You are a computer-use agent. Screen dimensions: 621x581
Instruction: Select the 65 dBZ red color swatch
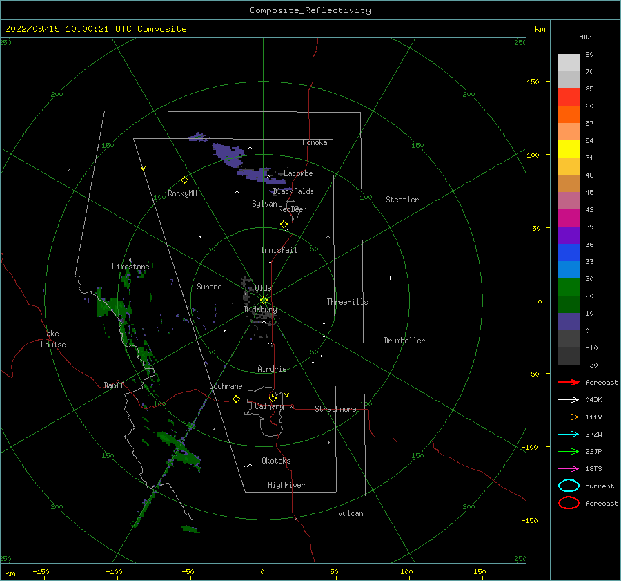pos(569,97)
